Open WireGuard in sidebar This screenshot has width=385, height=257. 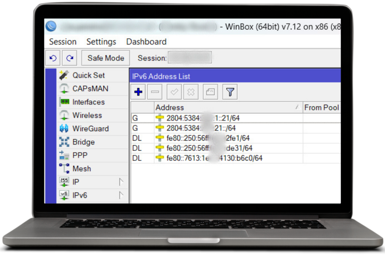point(93,129)
